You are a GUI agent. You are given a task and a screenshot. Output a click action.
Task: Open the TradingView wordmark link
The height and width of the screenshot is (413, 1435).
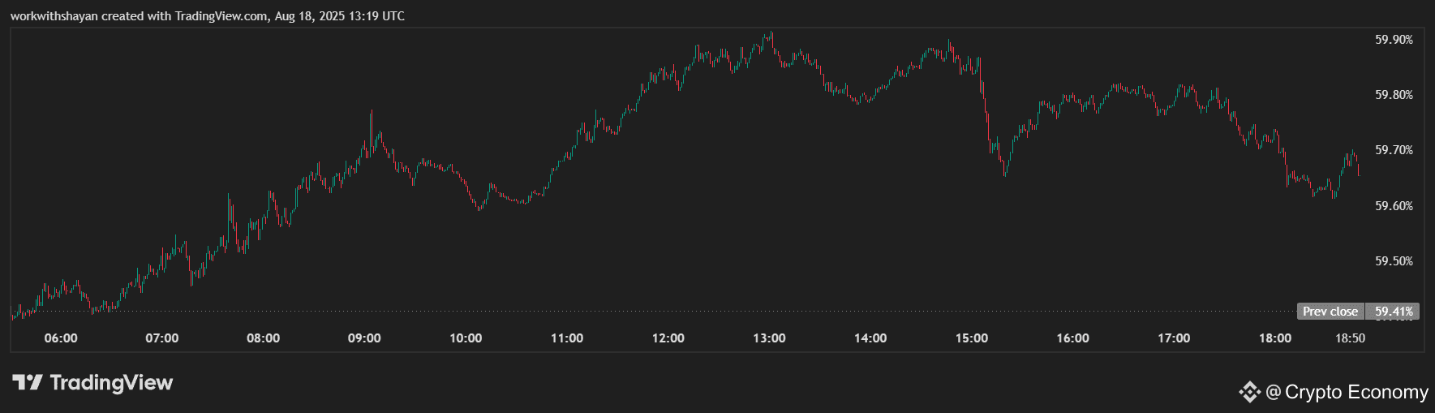click(111, 382)
